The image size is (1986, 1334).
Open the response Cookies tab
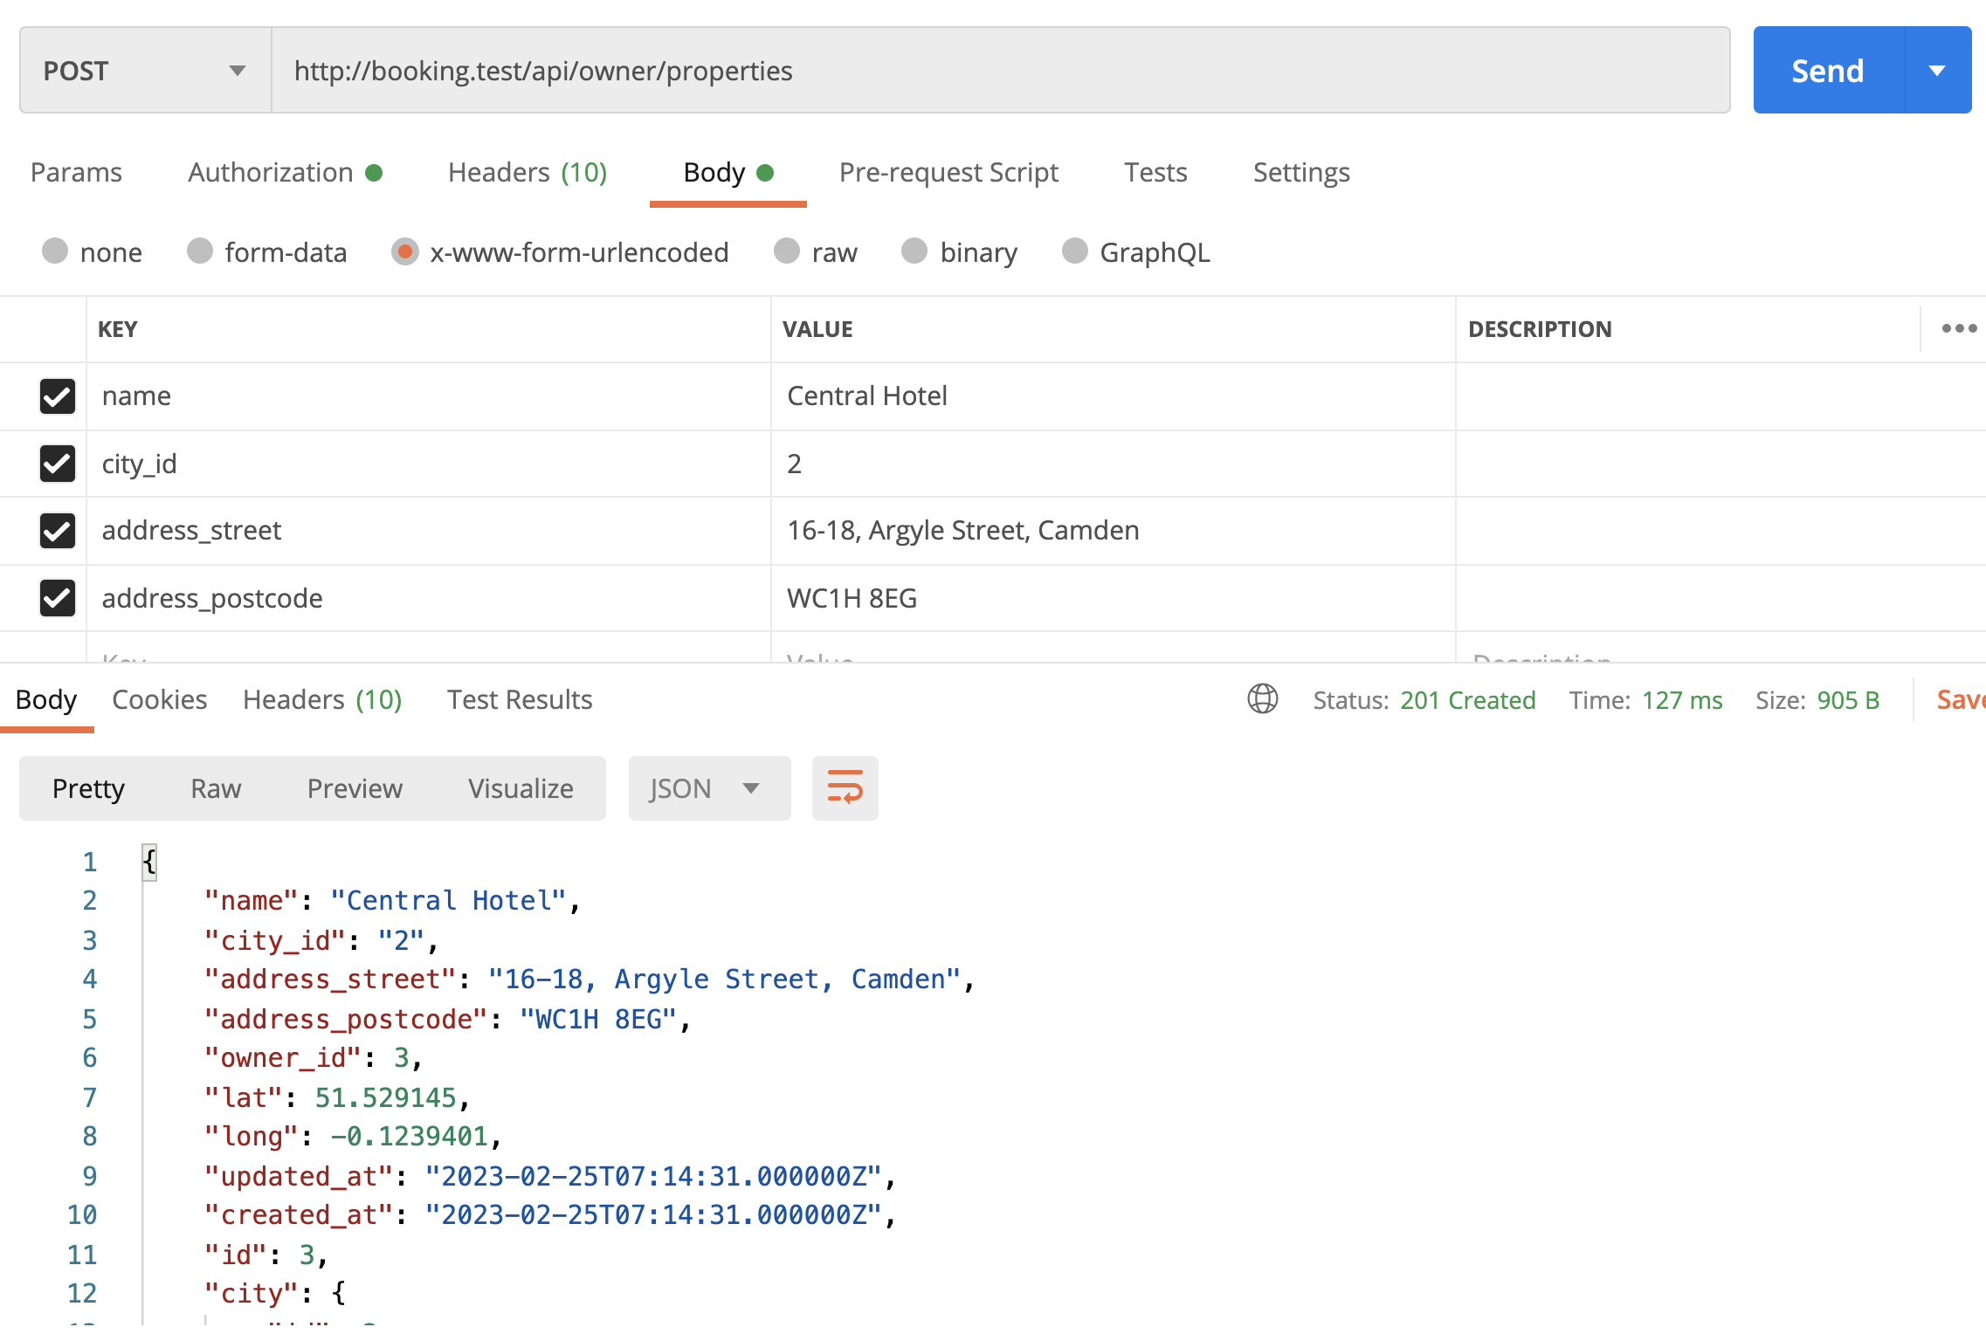pos(160,699)
